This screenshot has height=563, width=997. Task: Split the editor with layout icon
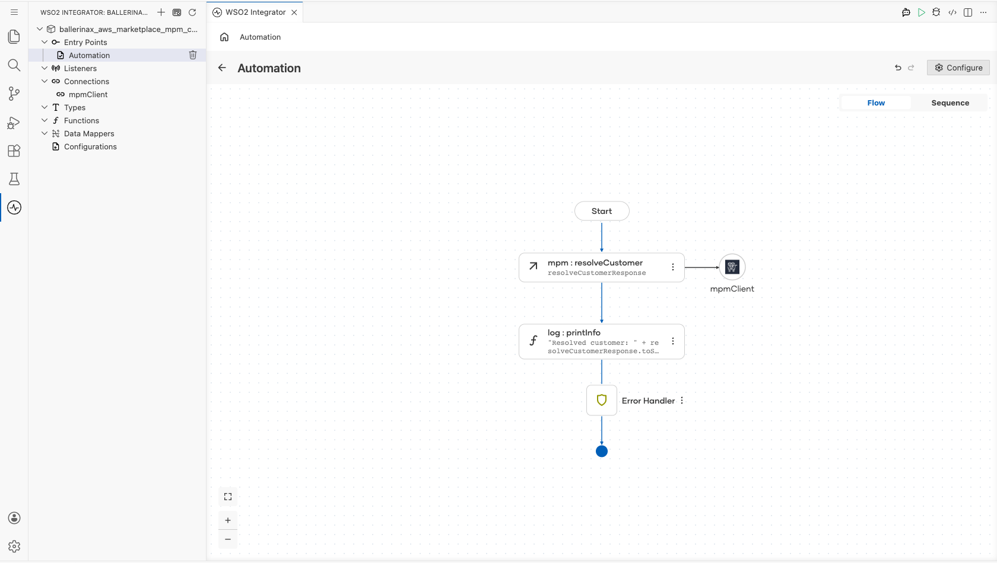[968, 12]
